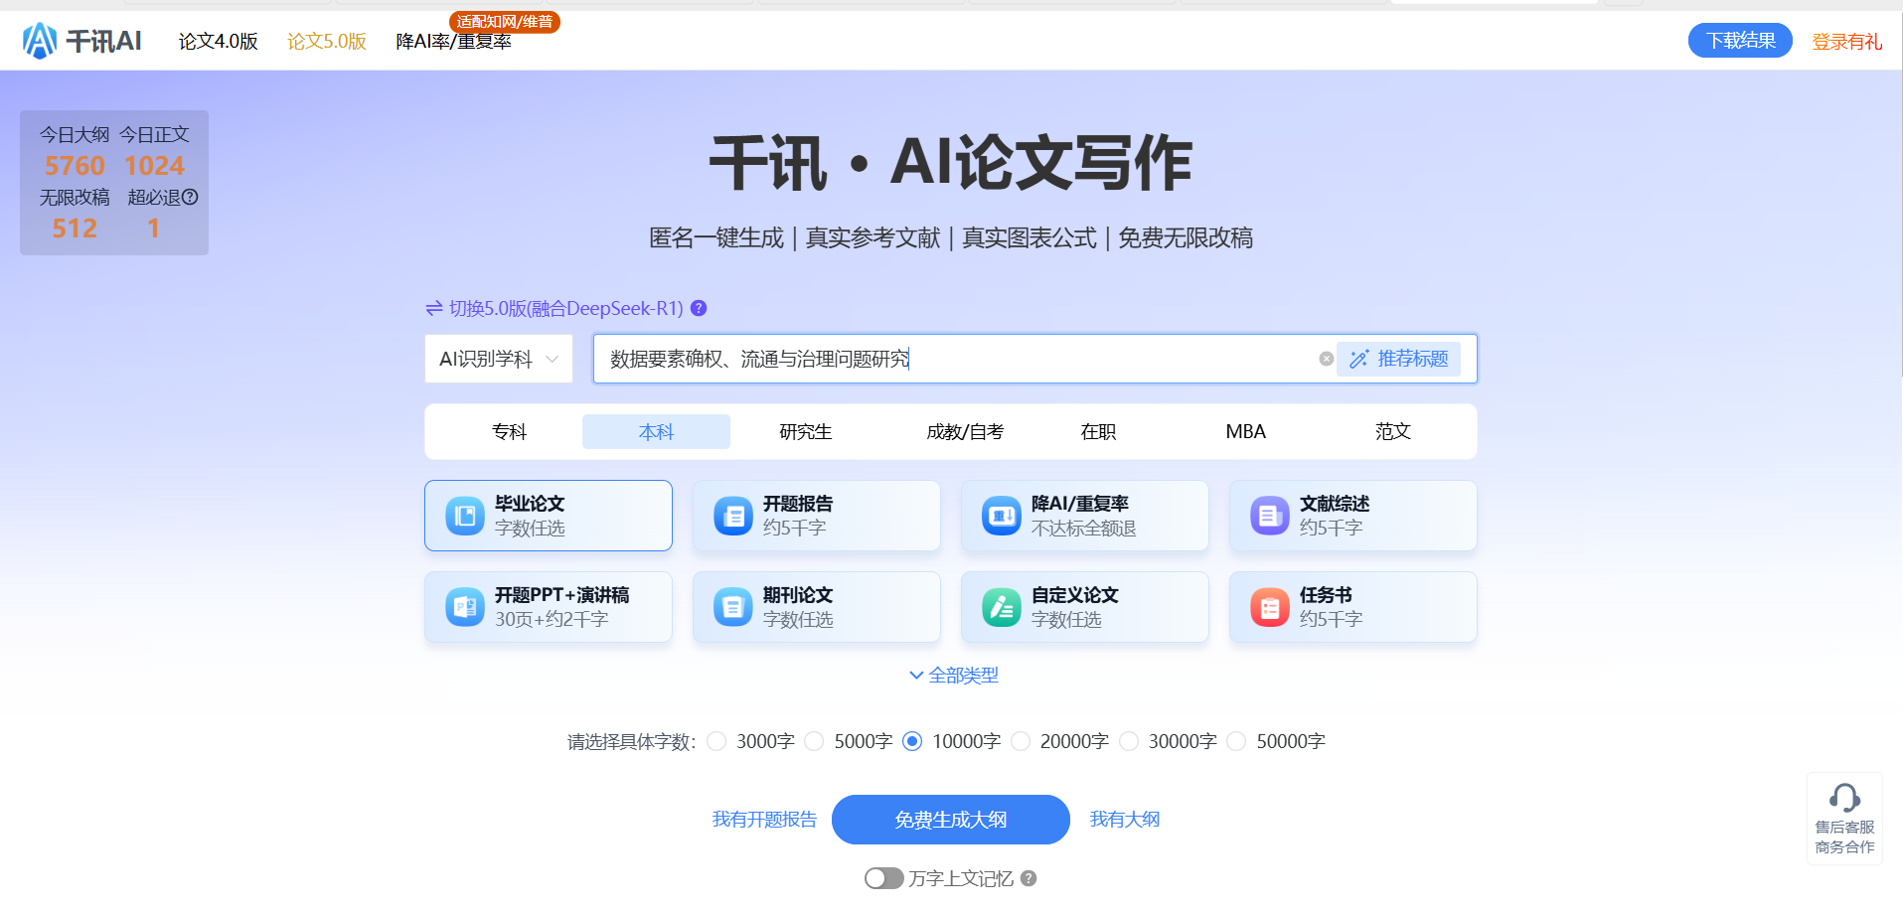The image size is (1903, 914).
Task: Open 售后客服 headset support icon
Action: pos(1844,798)
